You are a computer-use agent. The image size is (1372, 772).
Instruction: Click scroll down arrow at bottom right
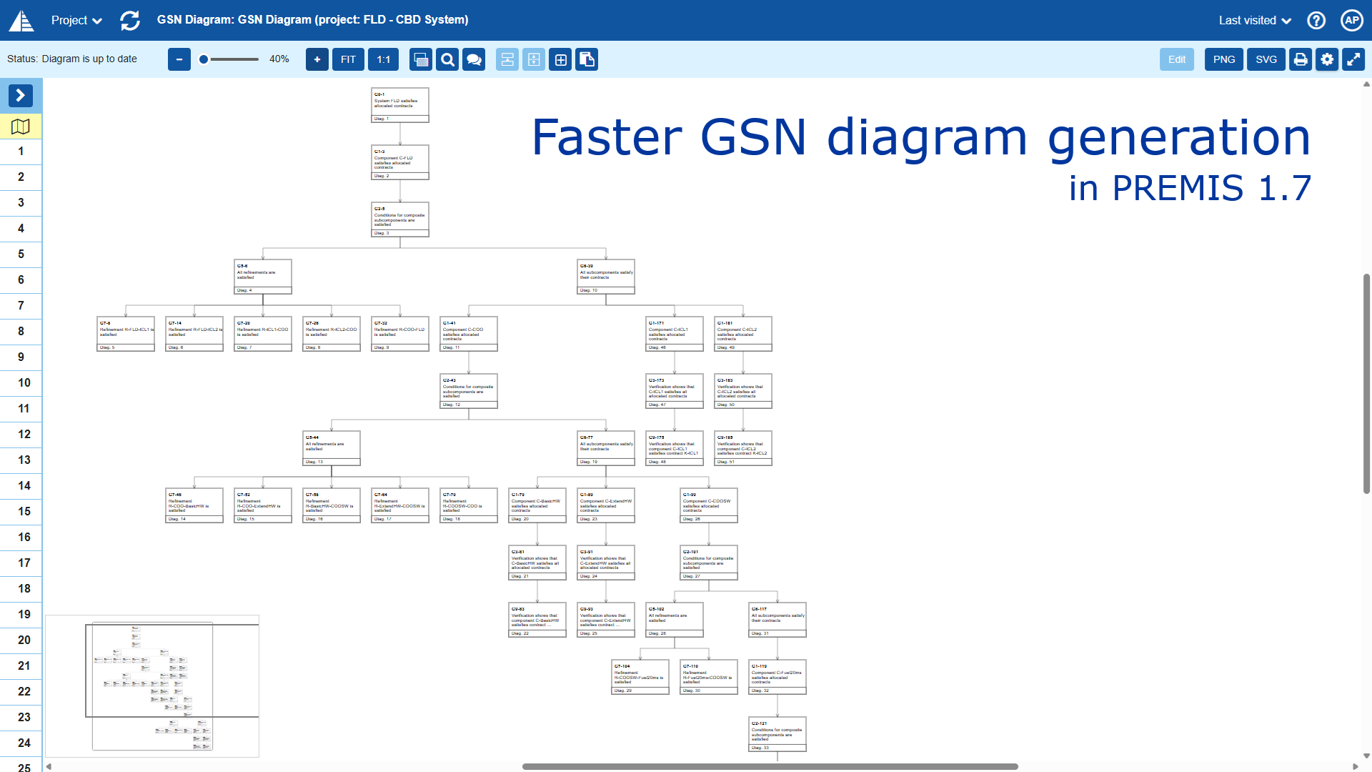1366,756
